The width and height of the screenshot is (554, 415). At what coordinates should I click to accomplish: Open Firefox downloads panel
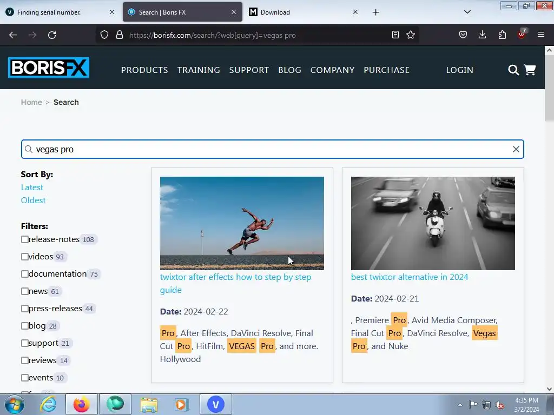[x=482, y=35]
